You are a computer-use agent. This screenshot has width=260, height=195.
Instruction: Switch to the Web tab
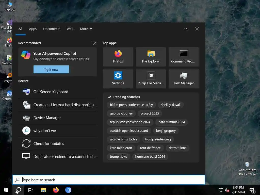coord(70,29)
